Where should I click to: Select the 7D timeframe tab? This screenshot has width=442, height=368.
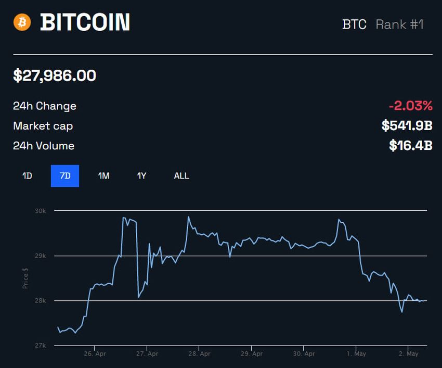64,176
